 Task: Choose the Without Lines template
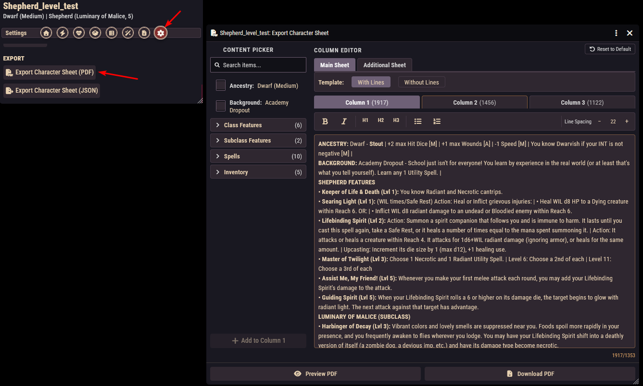tap(422, 82)
